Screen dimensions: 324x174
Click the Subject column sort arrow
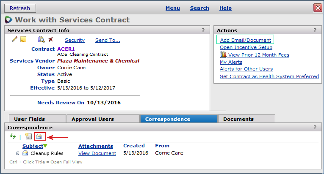pyautogui.click(x=45, y=146)
